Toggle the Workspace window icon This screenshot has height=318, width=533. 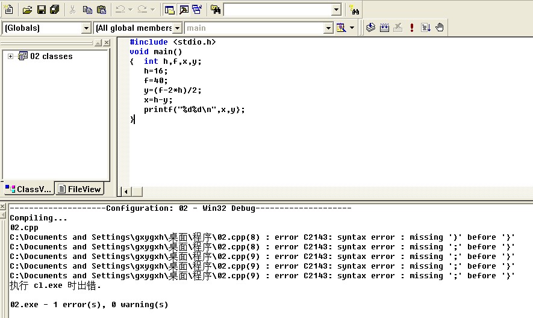coord(169,10)
